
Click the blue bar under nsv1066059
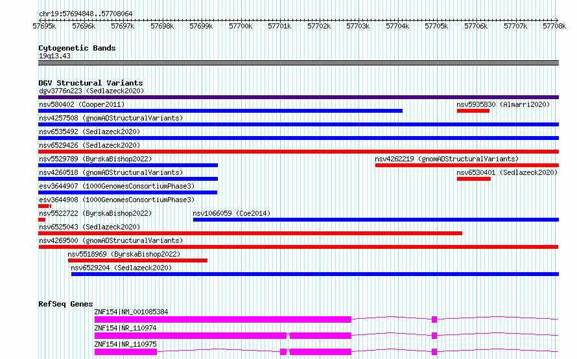click(x=376, y=220)
